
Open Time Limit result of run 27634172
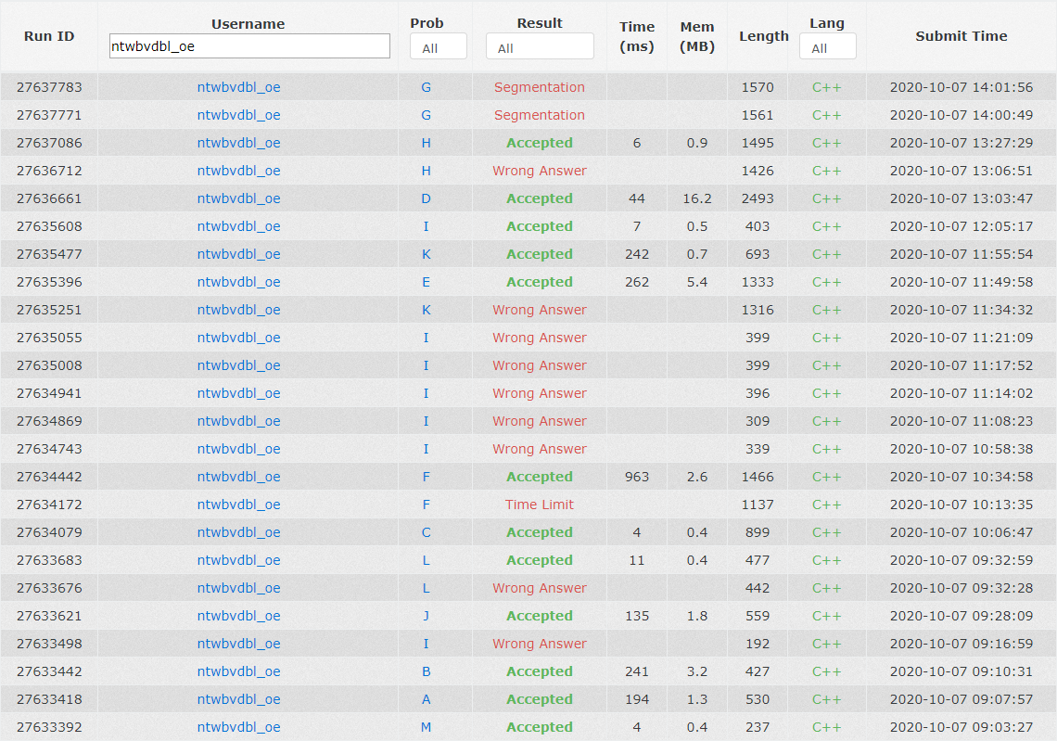click(540, 505)
